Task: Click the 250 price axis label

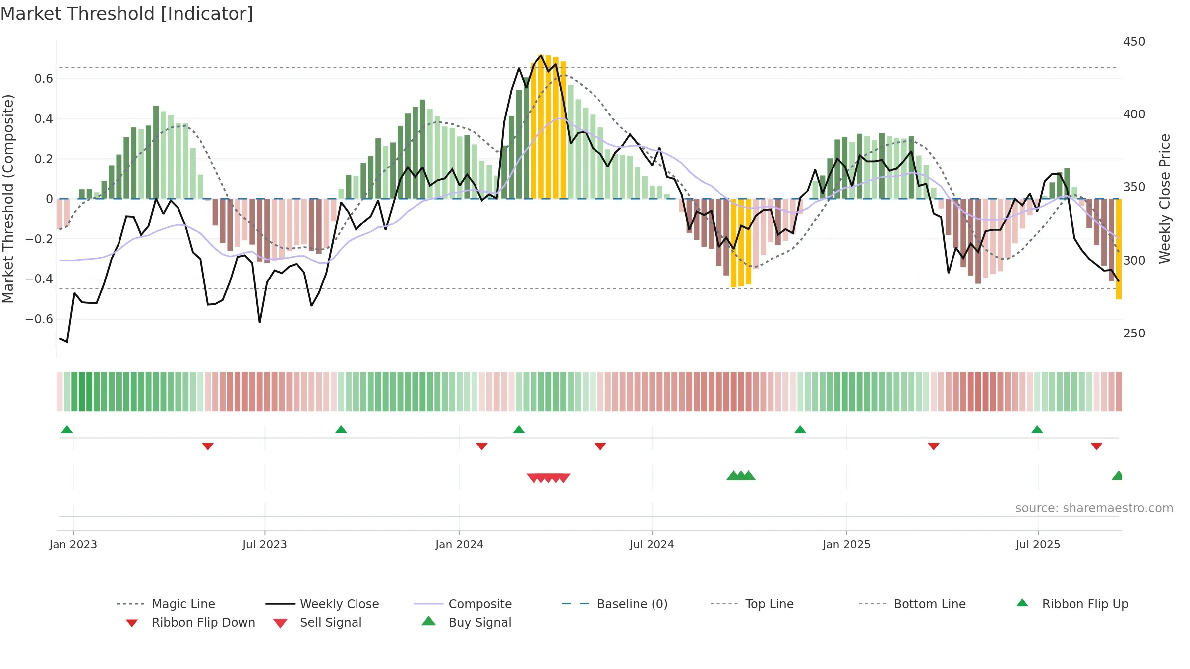Action: coord(1134,333)
